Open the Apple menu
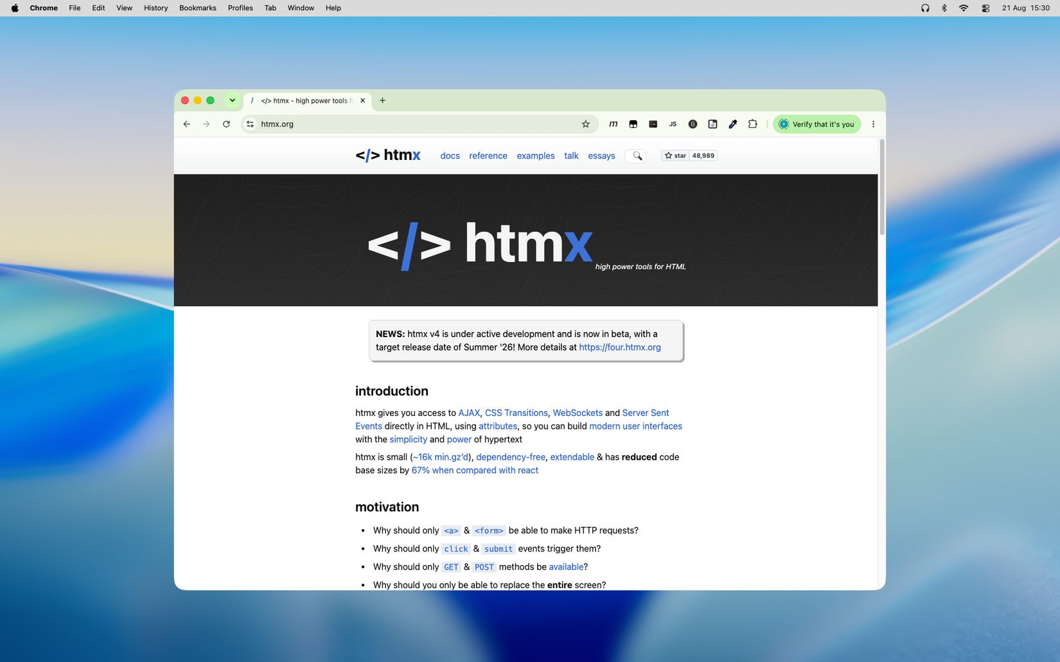 [15, 8]
